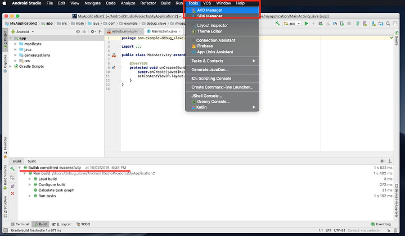This screenshot has height=236, width=405.
Task: Open Firebase from Tools menu
Action: [x=222, y=46]
